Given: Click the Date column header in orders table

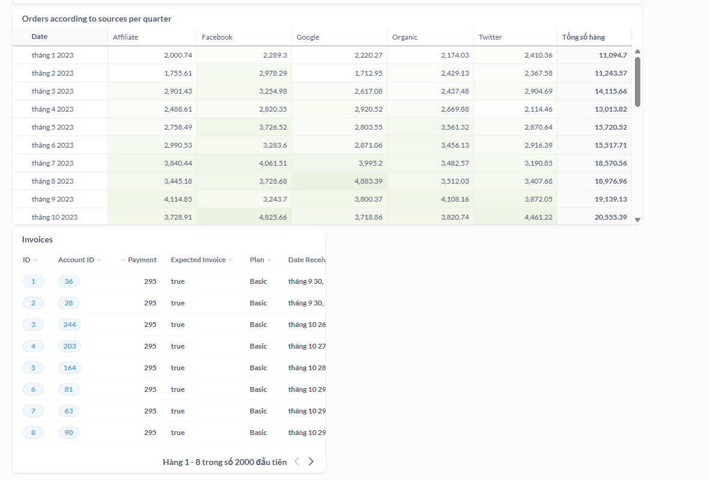Looking at the screenshot, I should coord(40,37).
